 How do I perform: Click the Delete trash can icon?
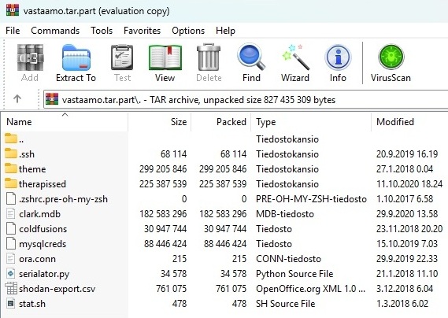coord(209,57)
